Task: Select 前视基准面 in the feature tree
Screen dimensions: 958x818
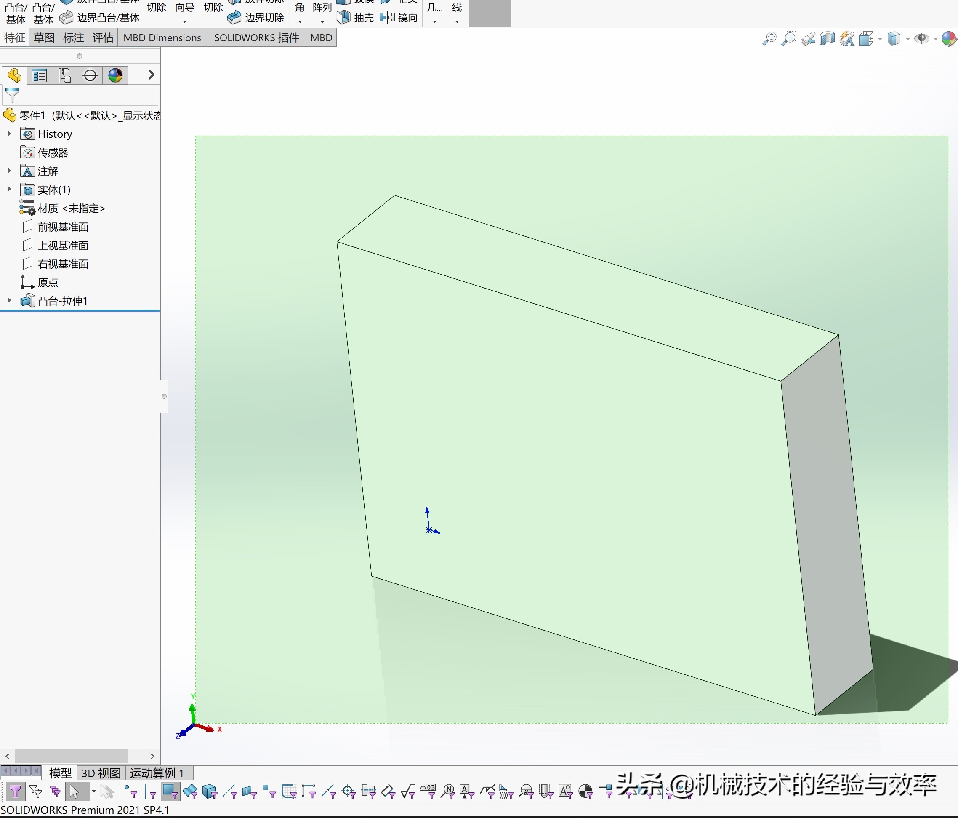Action: pos(63,227)
